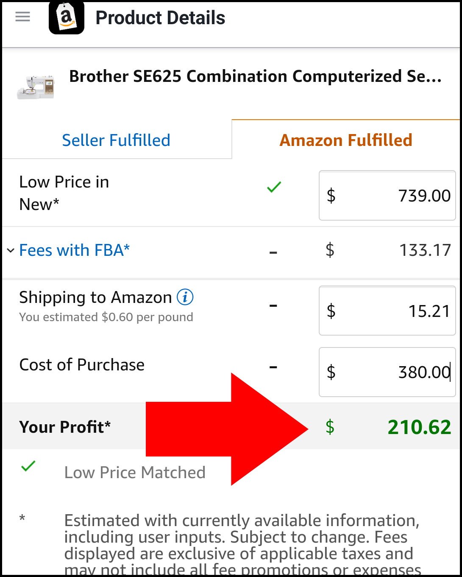Click Brother SE625 product title
The height and width of the screenshot is (577, 462).
pos(256,76)
